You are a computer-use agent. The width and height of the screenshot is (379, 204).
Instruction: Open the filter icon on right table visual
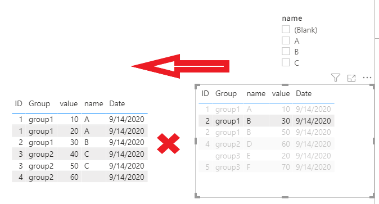(336, 78)
